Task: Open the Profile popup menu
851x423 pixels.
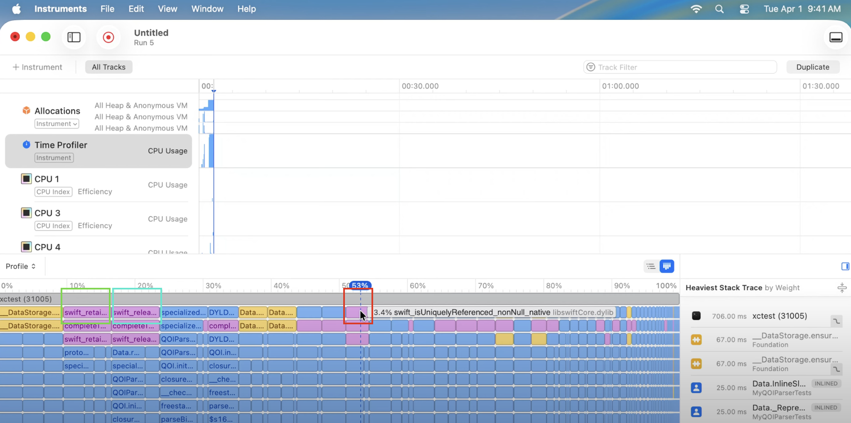Action: (x=20, y=266)
